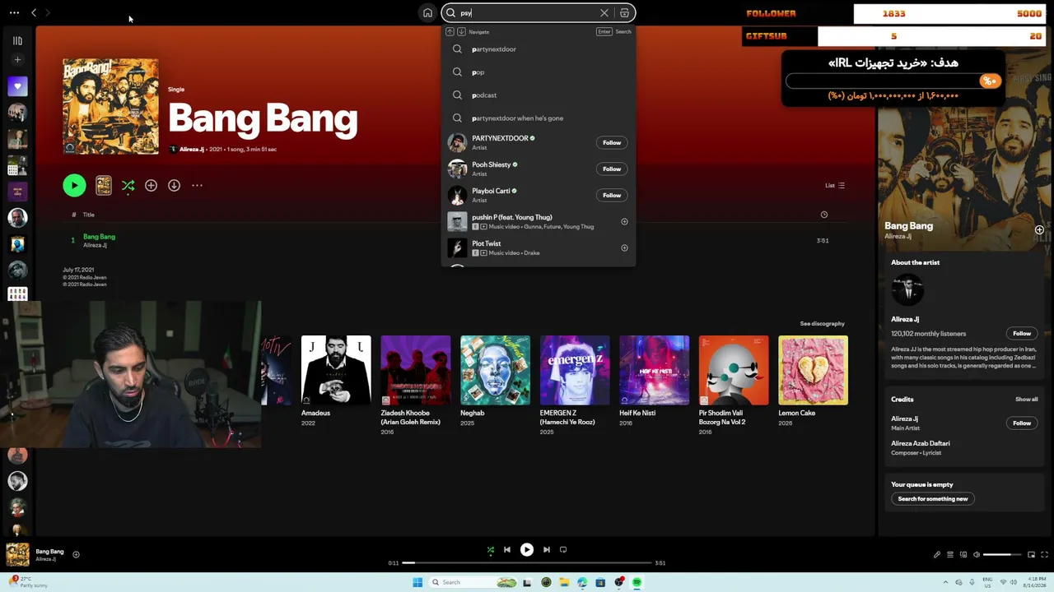The height and width of the screenshot is (592, 1054).
Task: Click Show all credits
Action: [x=1026, y=400]
